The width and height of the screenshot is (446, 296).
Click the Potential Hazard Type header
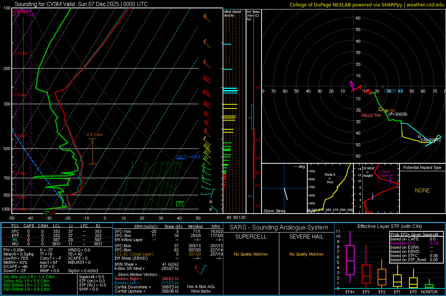click(422, 167)
